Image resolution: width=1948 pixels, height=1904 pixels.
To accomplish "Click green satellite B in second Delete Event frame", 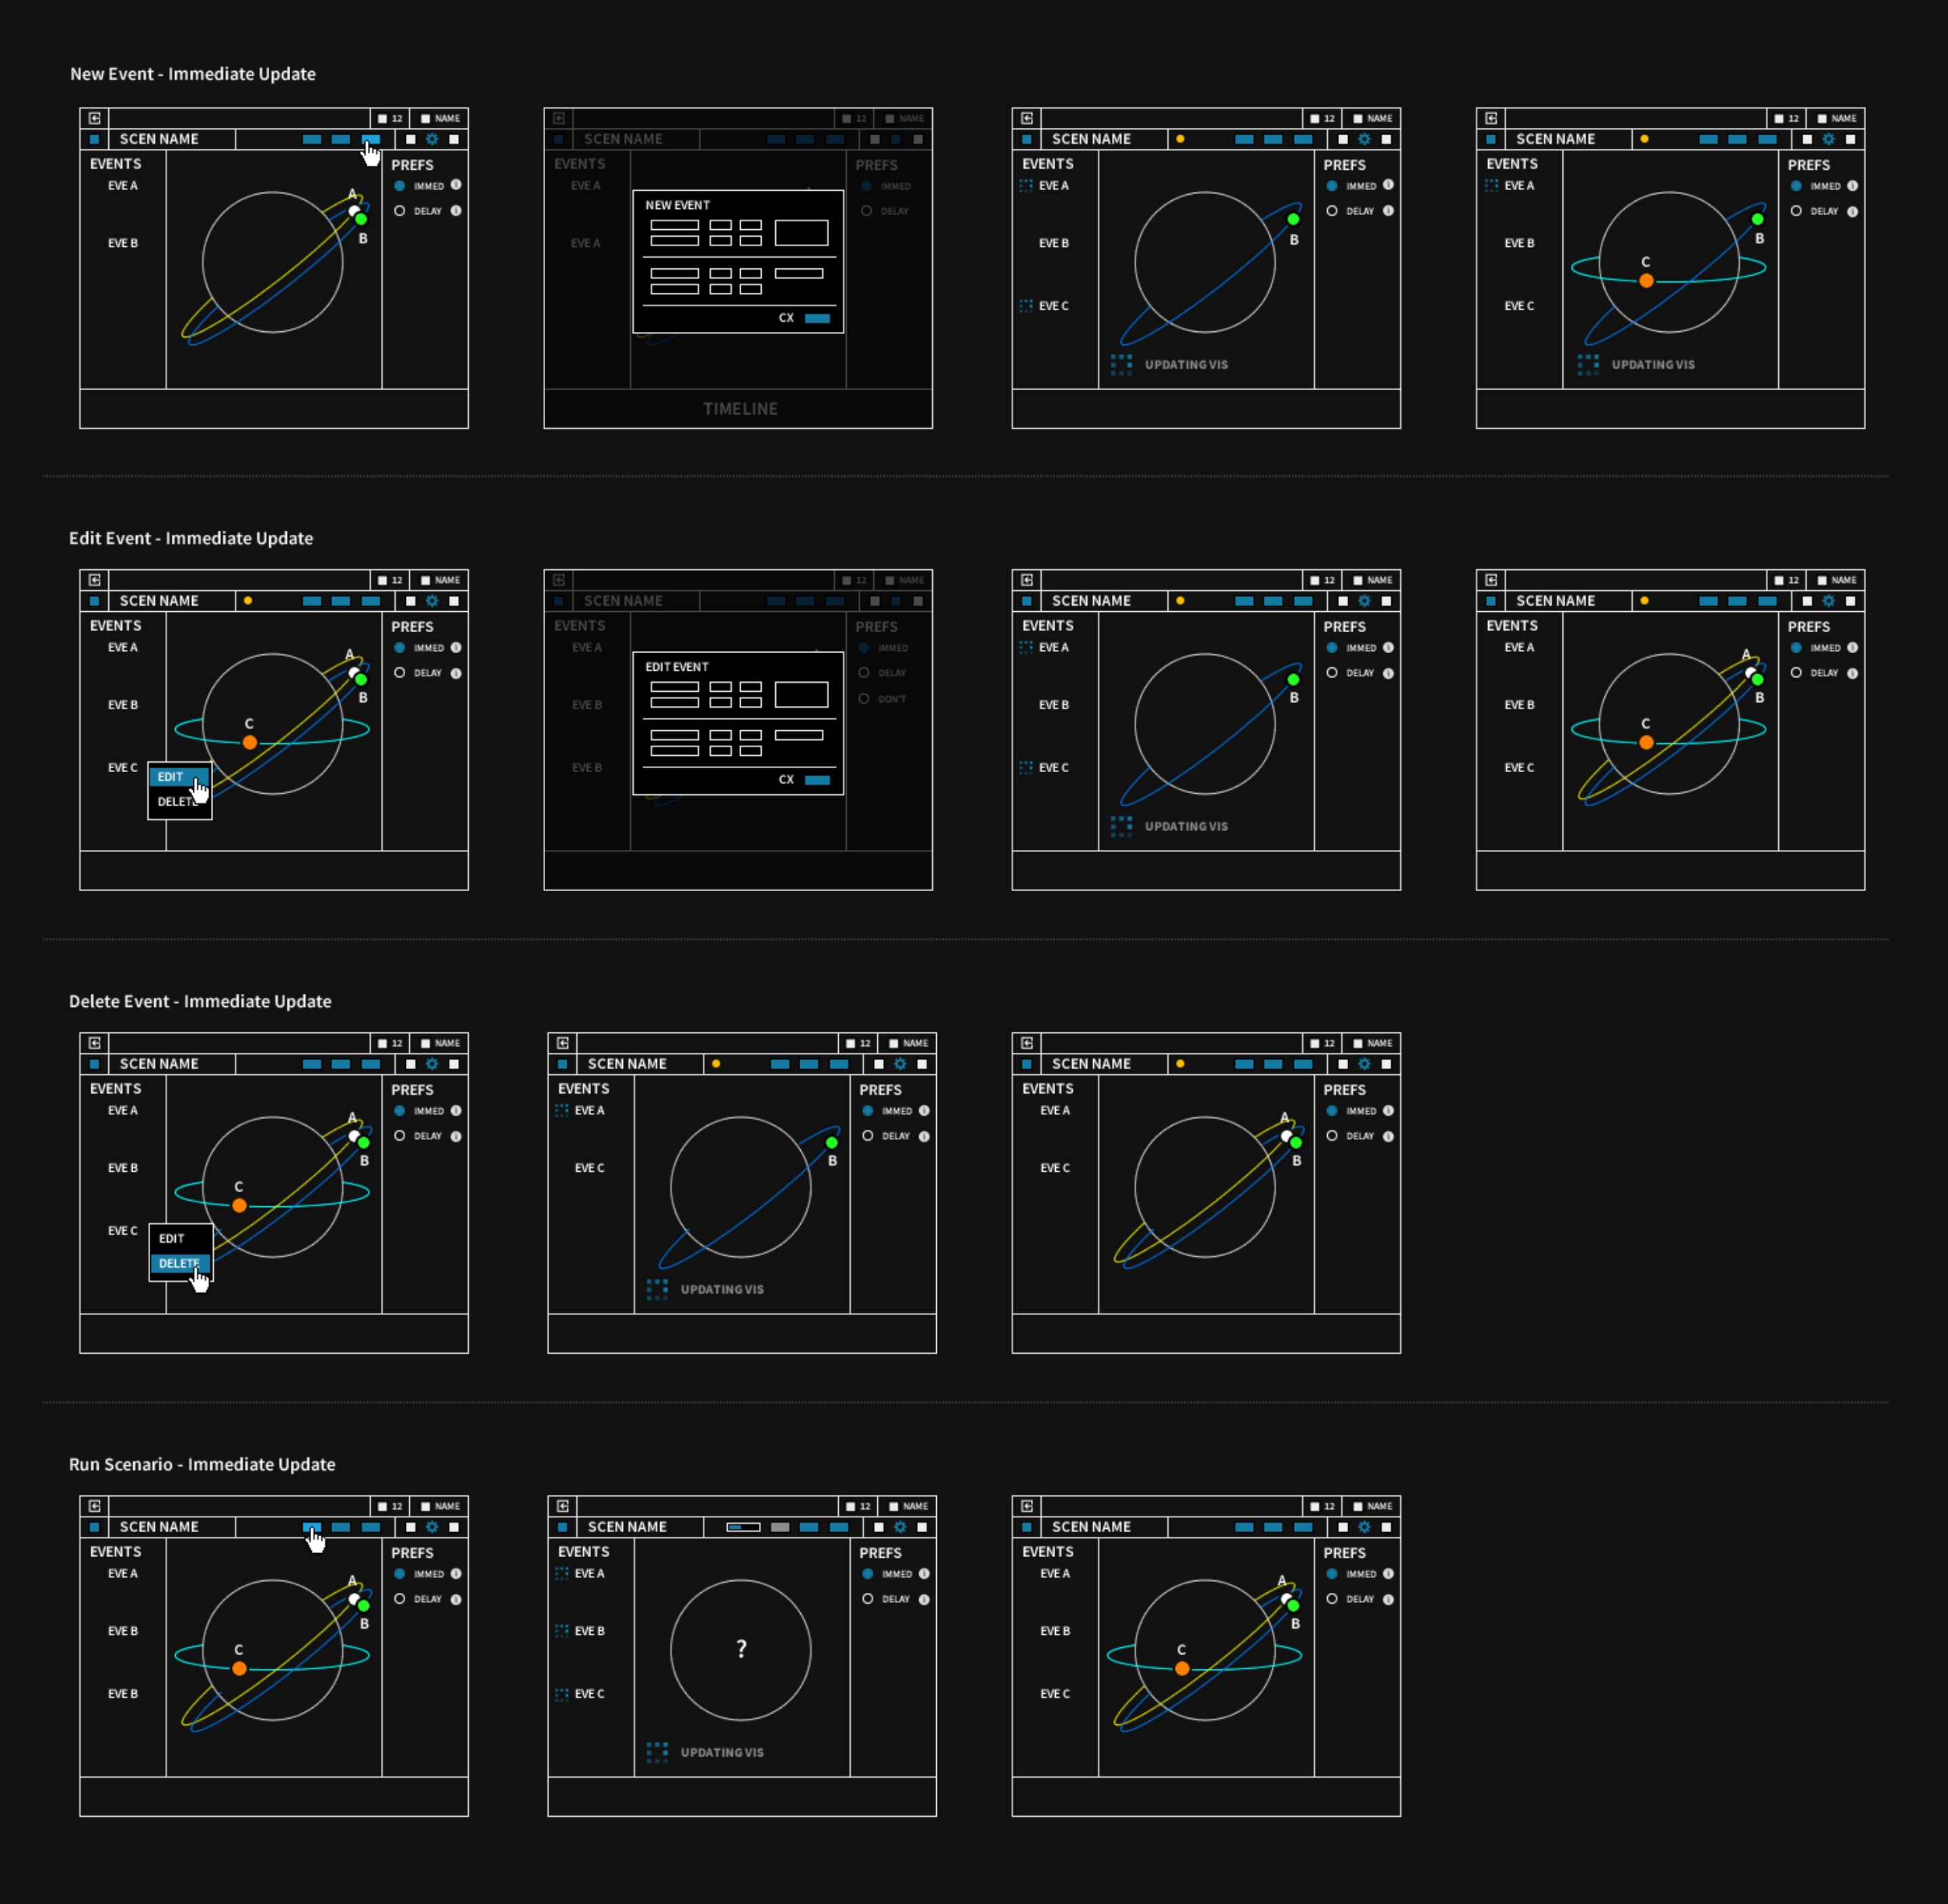I will click(831, 1142).
